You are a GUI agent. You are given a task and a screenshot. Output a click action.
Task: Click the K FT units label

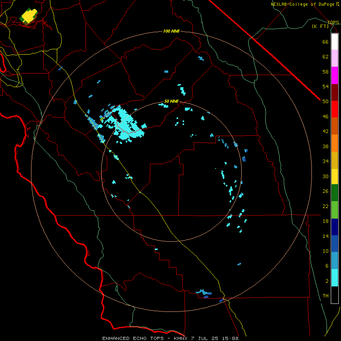tap(320, 26)
